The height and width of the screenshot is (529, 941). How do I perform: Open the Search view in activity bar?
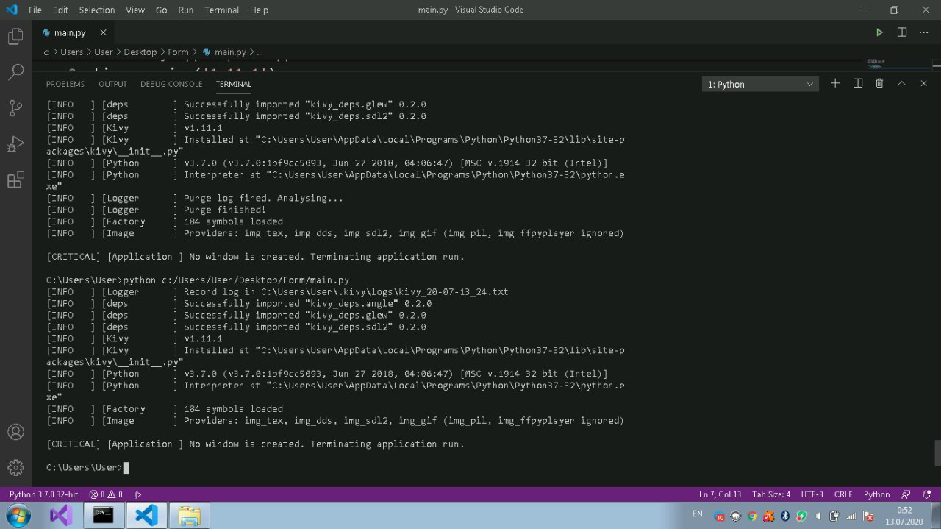click(x=15, y=72)
